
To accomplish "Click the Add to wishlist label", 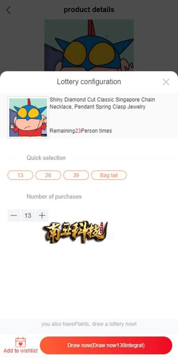I will click(x=20, y=351).
